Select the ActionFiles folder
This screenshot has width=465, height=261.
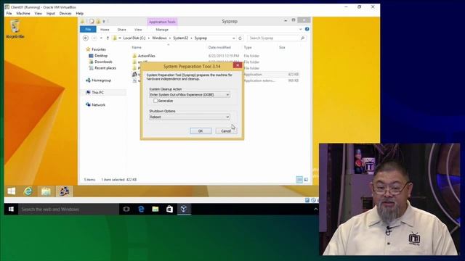[147, 56]
